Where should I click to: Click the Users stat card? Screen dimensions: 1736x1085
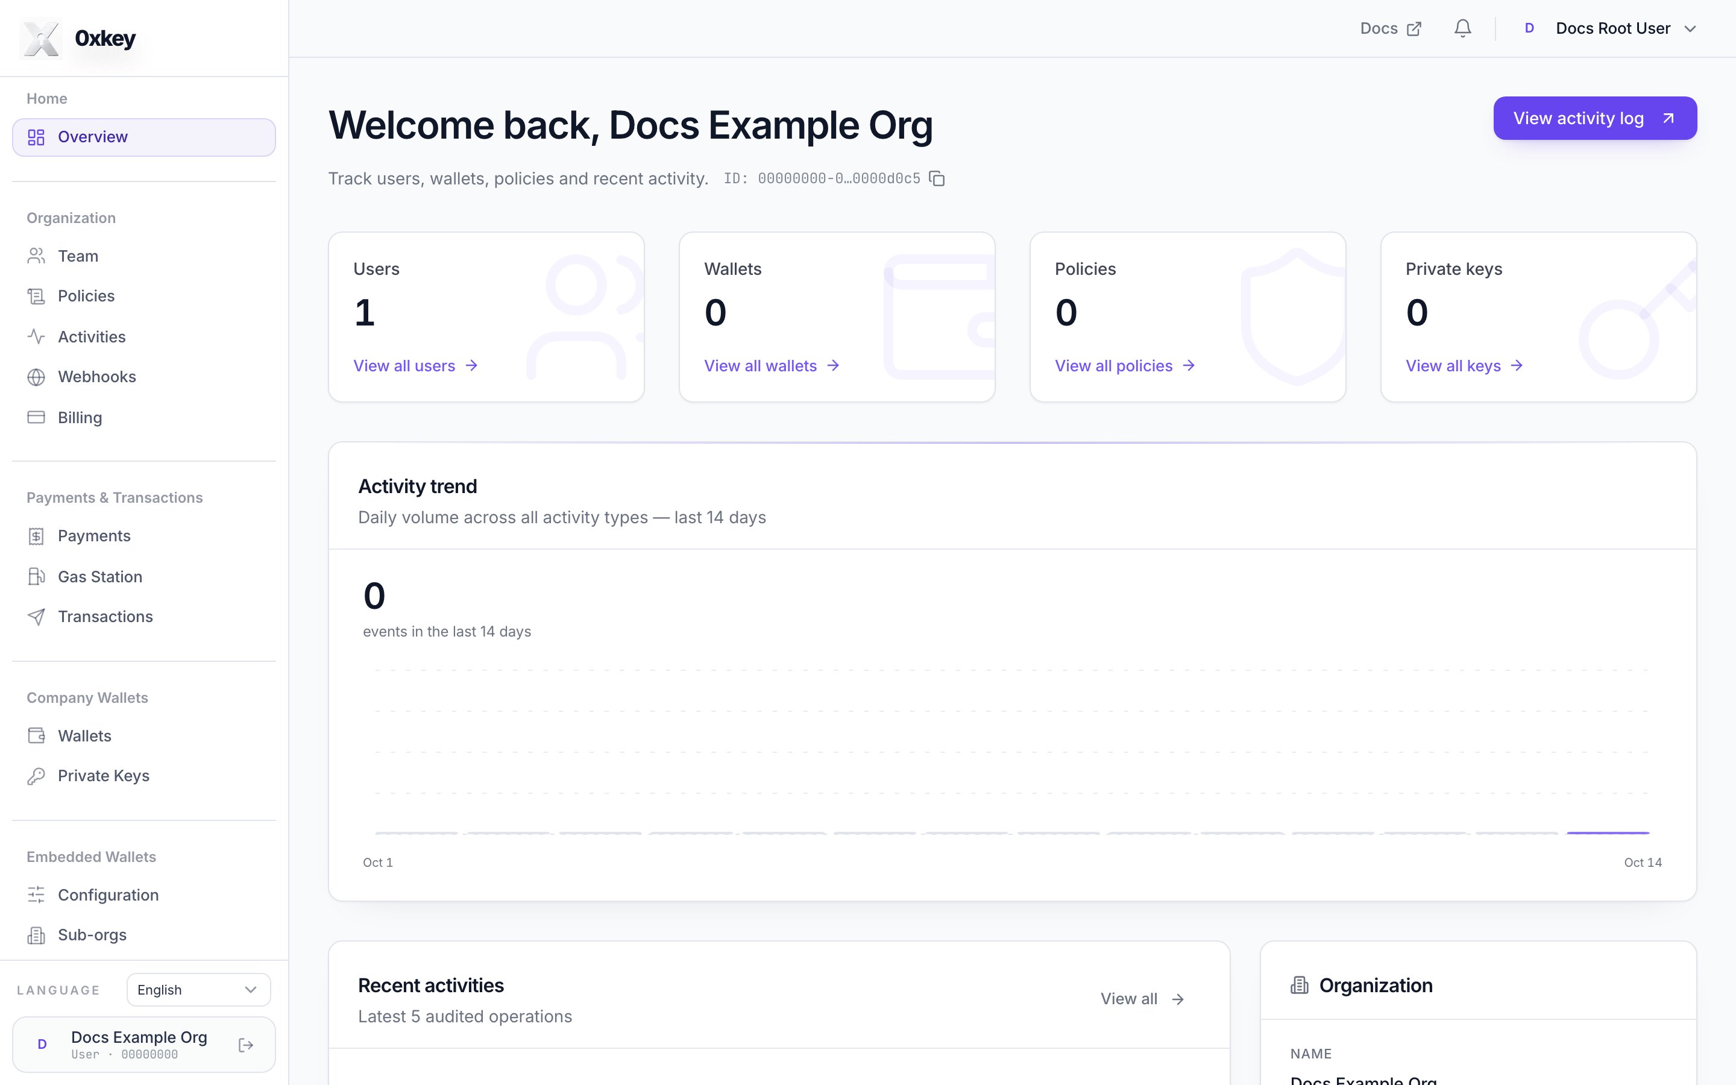(x=486, y=316)
